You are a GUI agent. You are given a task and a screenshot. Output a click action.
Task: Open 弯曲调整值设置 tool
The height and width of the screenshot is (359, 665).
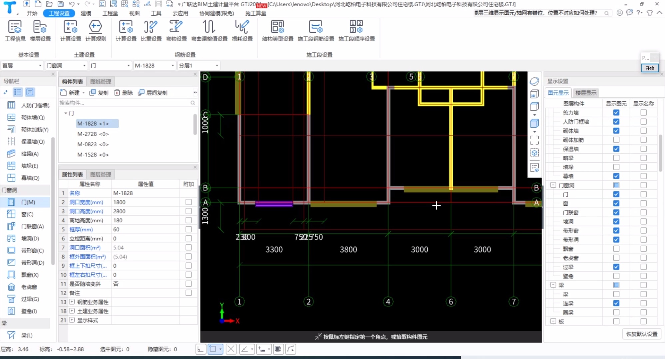209,31
